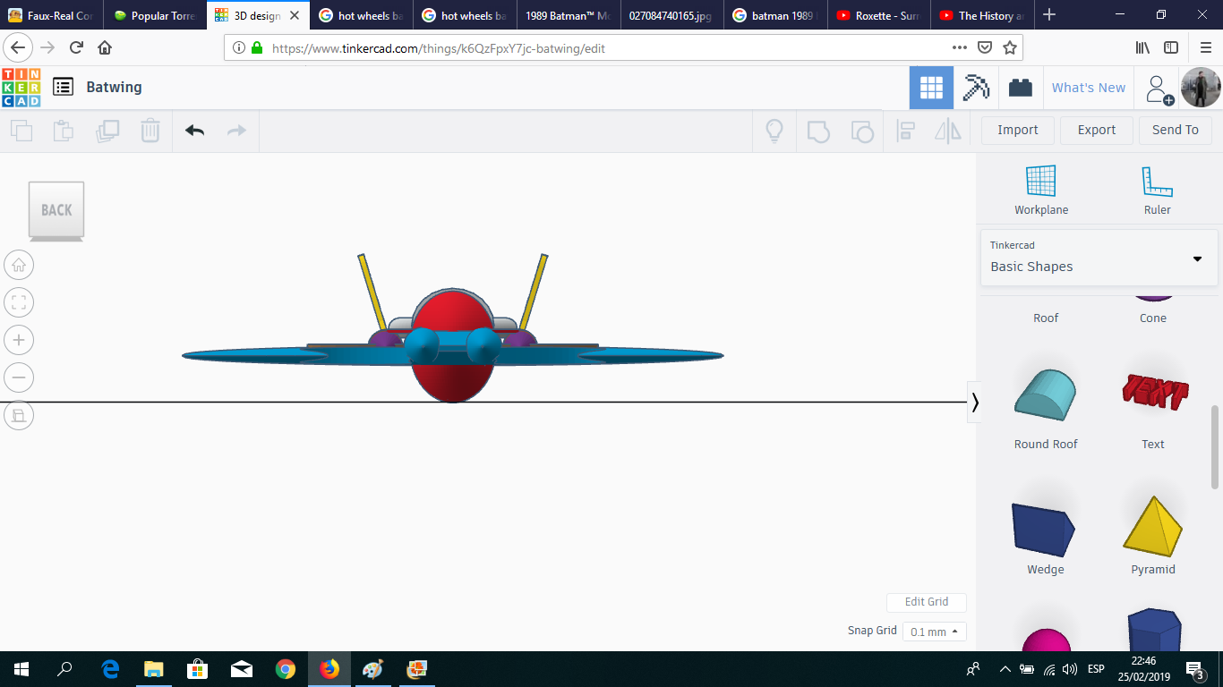Bookmark this page with the star
This screenshot has width=1223, height=687.
tap(1010, 47)
